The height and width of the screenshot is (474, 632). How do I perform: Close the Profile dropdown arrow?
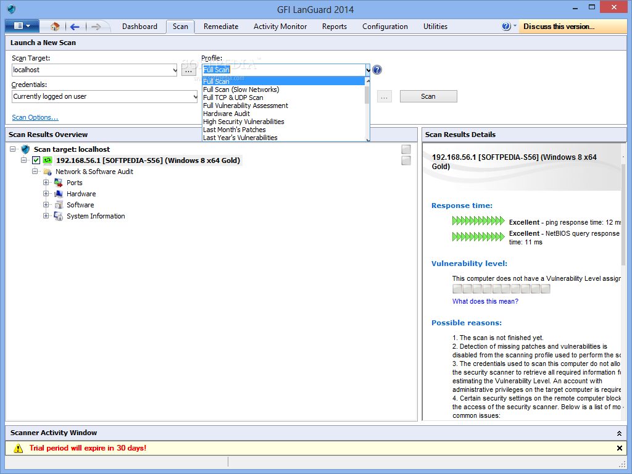[368, 70]
